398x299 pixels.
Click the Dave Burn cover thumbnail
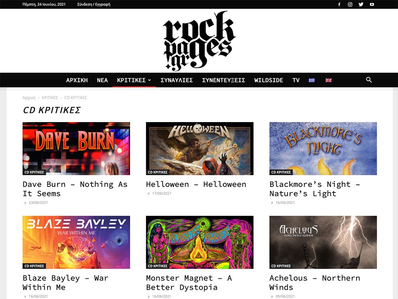(x=76, y=149)
